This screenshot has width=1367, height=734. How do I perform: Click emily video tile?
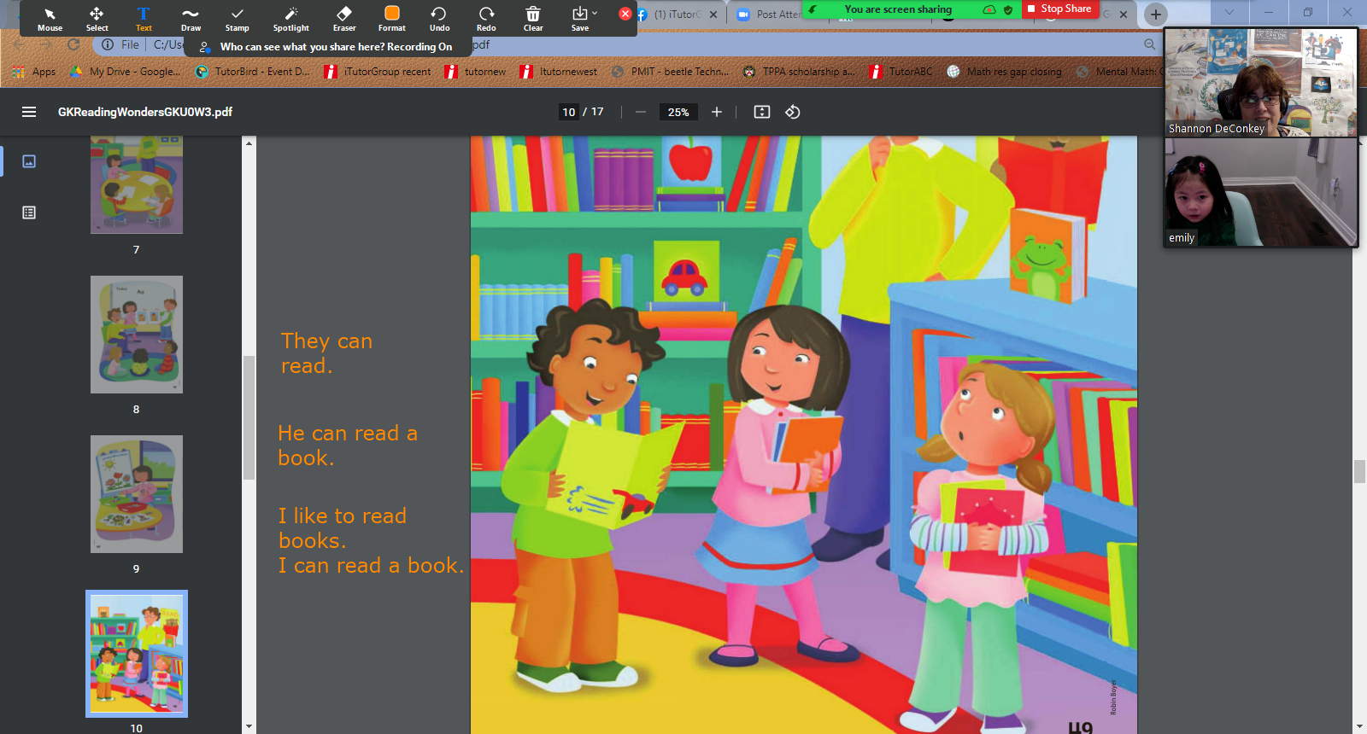[1260, 193]
